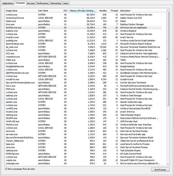Click the vertical scrollbar thumb
Viewport: 174px width, 176px height.
(168, 59)
